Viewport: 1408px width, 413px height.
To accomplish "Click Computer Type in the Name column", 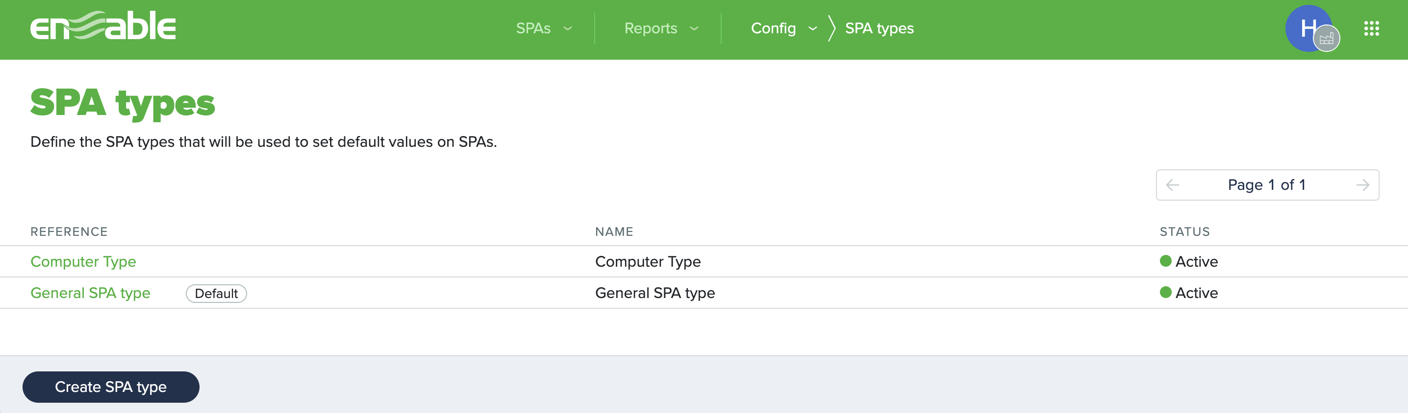I will (648, 262).
